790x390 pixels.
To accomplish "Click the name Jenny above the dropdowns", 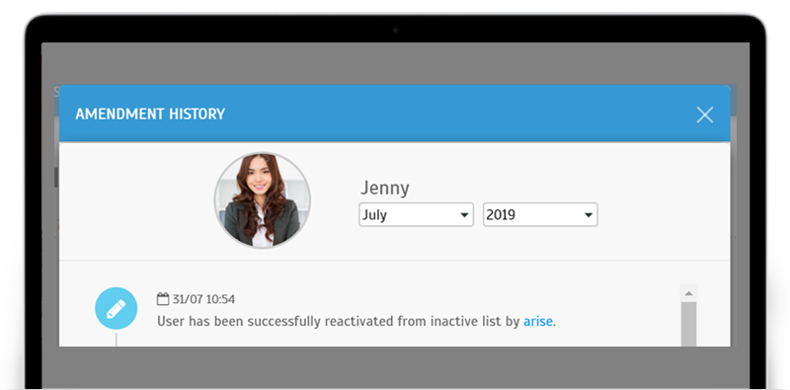I will (385, 189).
